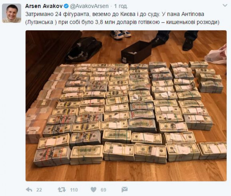View the 22 replies count

click(x=39, y=190)
